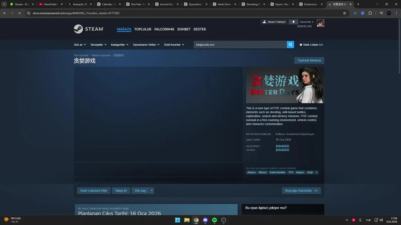Switch to the Calendar tab
The image size is (401, 225).
pyautogui.click(x=109, y=4)
